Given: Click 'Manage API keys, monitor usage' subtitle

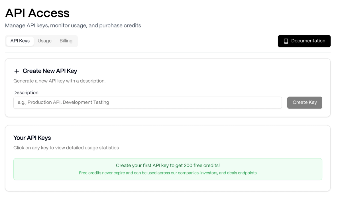Looking at the screenshot, I should click(73, 26).
